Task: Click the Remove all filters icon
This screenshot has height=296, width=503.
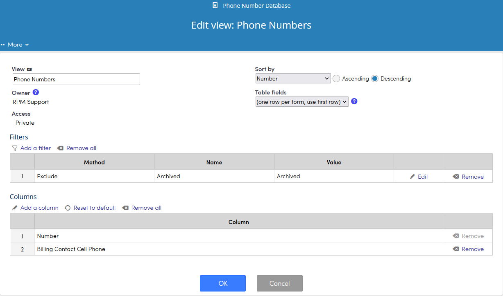Action: tap(60, 148)
